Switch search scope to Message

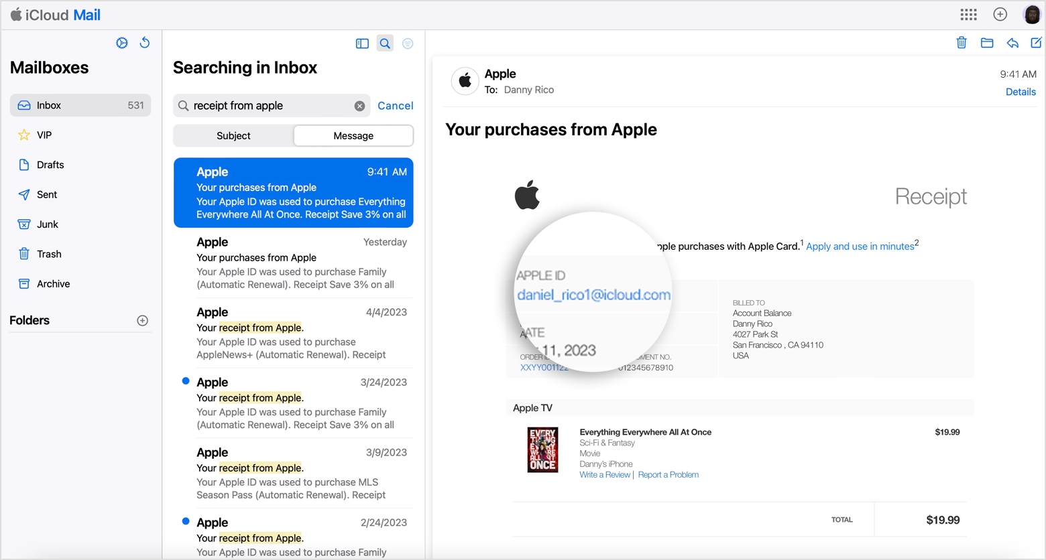point(353,136)
